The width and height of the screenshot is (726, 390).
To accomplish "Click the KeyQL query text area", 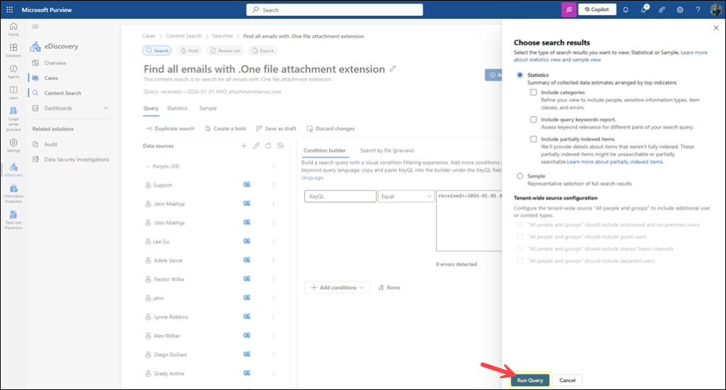I will (469, 221).
